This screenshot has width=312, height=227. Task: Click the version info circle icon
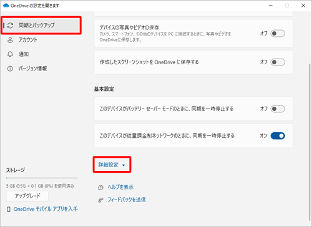10,69
